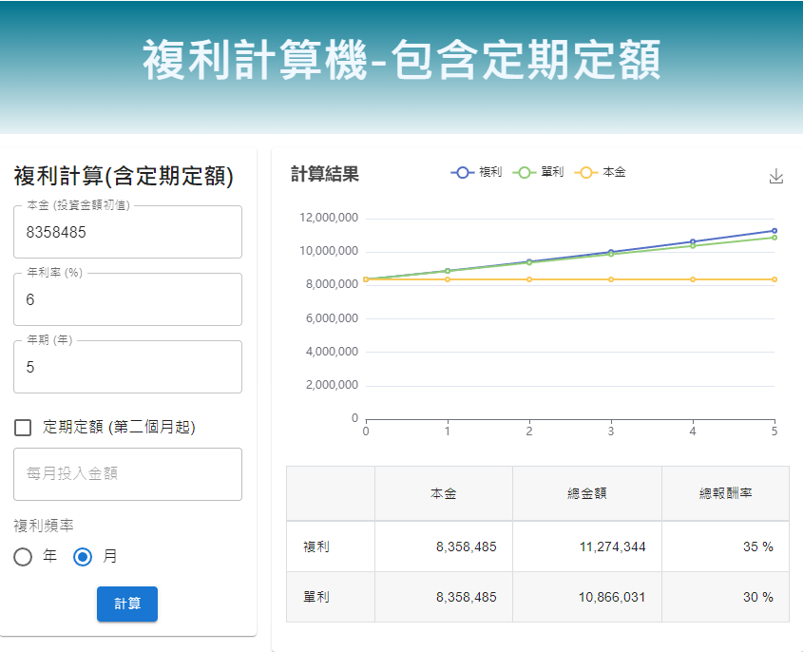Screen dimensions: 803x652
Task: Focus the 年期 years input field
Action: (x=127, y=367)
